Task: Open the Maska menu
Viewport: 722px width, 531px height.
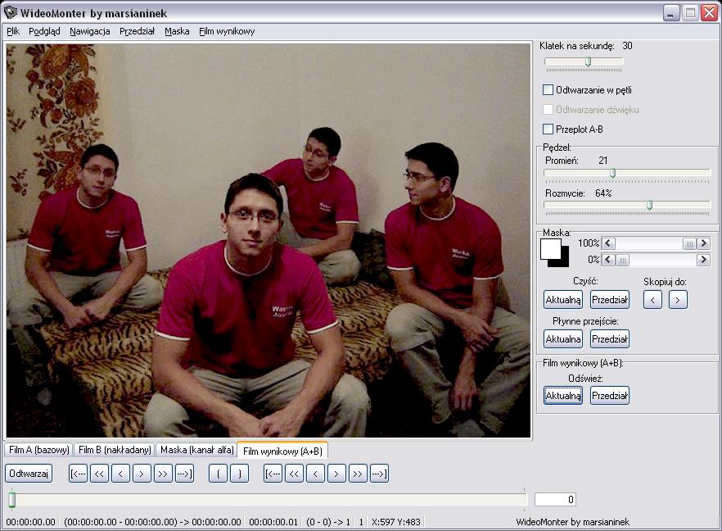Action: tap(177, 31)
